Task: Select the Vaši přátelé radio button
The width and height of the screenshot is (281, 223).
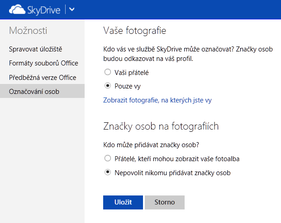Action: pos(108,72)
